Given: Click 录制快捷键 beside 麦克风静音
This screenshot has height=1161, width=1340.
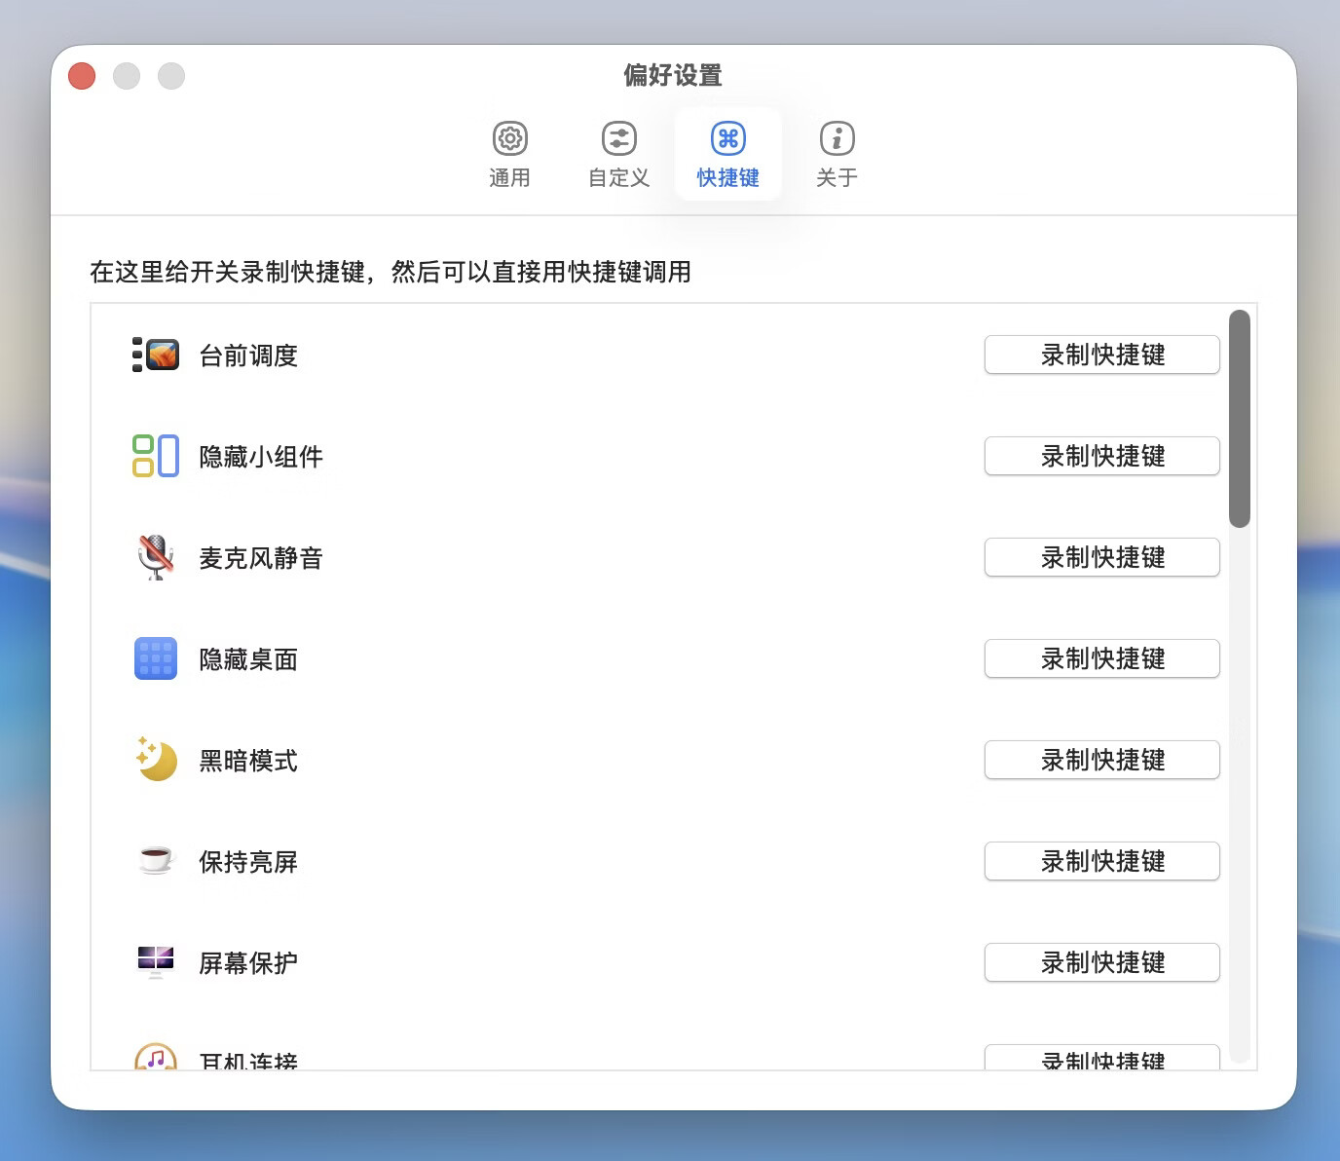Looking at the screenshot, I should (x=1101, y=557).
